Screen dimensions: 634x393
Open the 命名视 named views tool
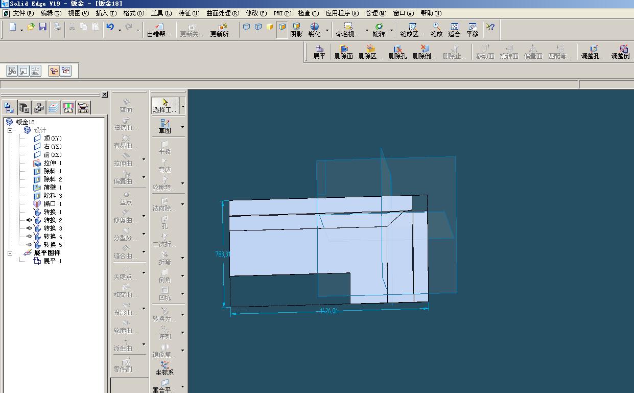347,30
